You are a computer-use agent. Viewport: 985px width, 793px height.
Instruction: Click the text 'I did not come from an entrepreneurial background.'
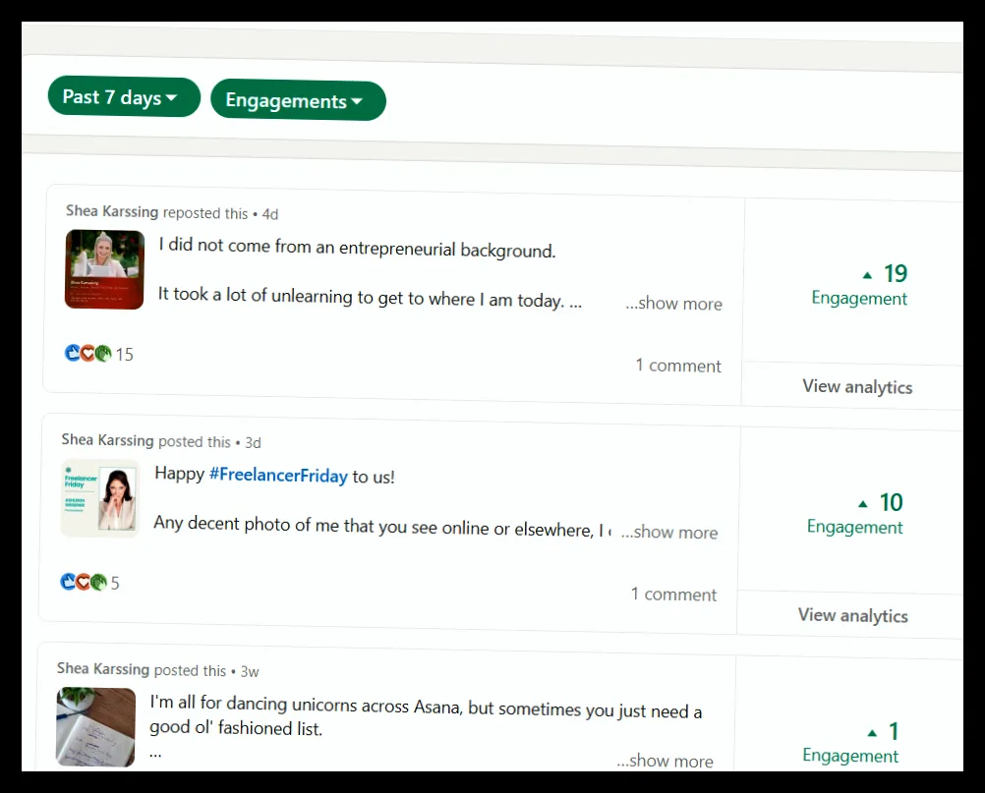[x=357, y=248]
